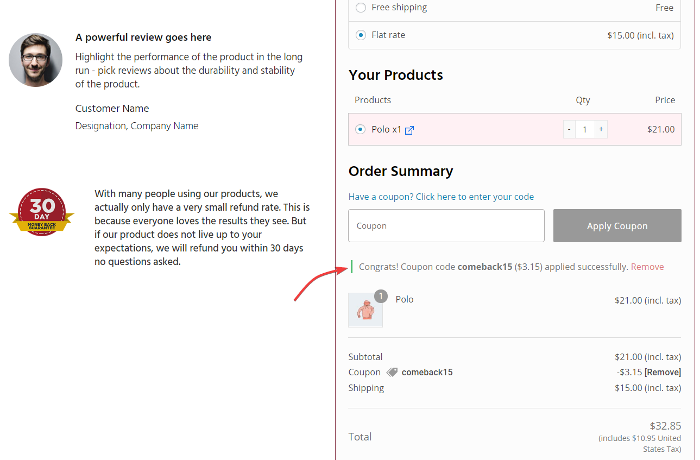Select the quantity value field showing 1
Viewport: 700px width, 460px height.
[x=584, y=129]
